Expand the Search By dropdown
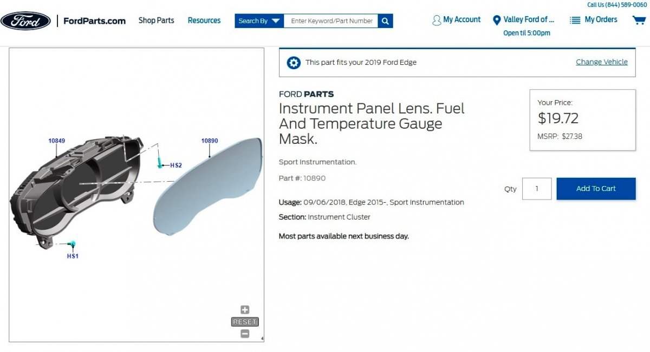The height and width of the screenshot is (352, 650). click(259, 21)
